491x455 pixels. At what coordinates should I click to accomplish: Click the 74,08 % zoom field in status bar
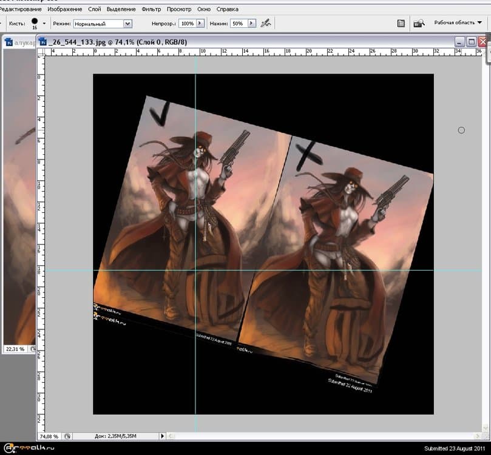click(49, 436)
